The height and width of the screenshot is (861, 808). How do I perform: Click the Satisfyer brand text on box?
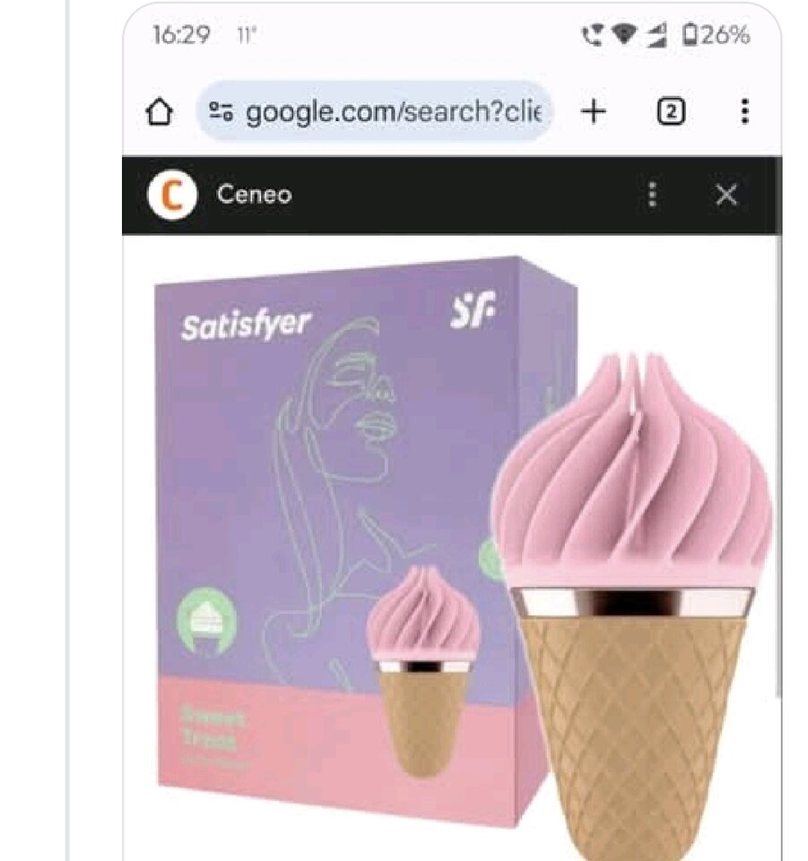point(246,326)
